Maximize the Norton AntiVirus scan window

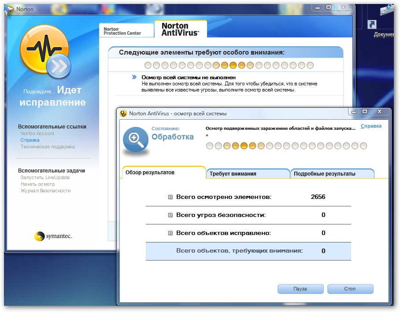click(x=365, y=112)
